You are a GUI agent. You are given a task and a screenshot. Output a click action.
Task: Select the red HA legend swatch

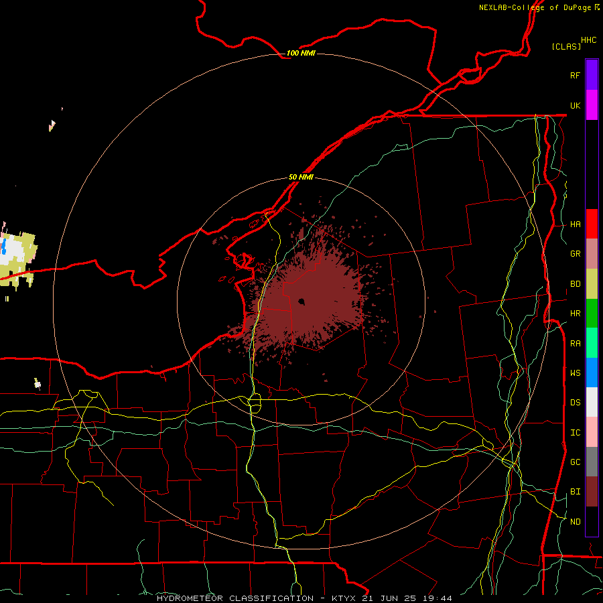point(592,224)
